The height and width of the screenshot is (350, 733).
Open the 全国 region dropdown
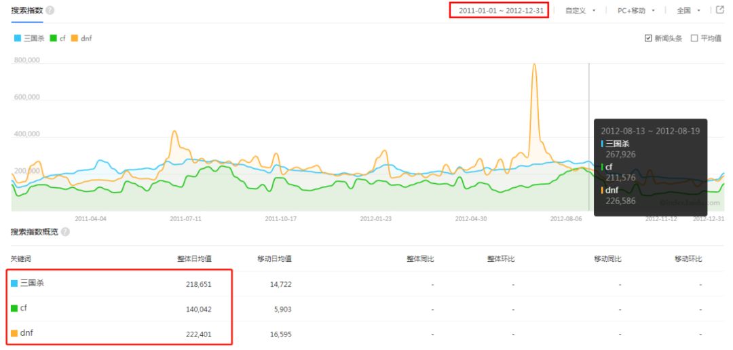click(x=689, y=10)
